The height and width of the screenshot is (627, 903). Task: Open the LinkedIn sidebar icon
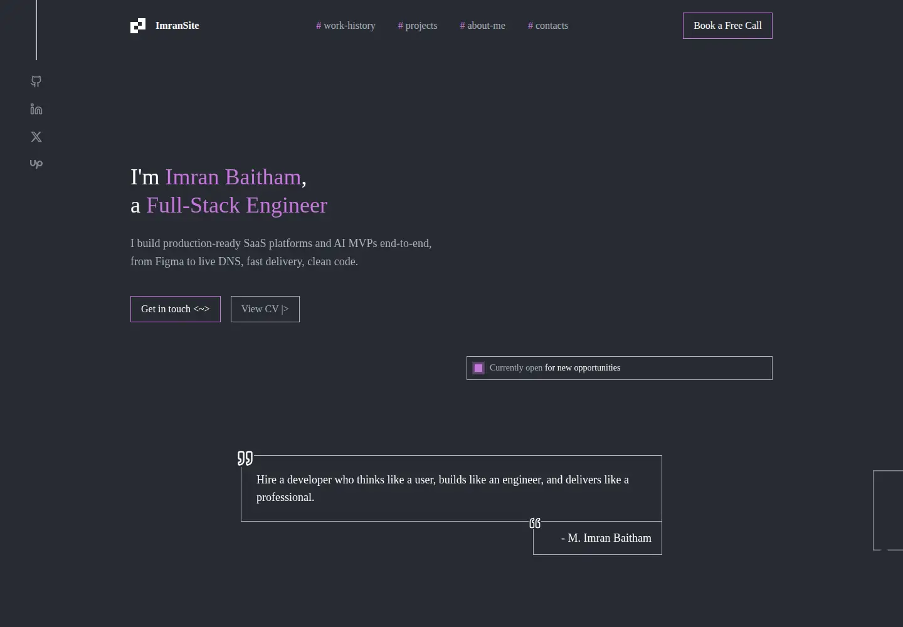click(36, 109)
